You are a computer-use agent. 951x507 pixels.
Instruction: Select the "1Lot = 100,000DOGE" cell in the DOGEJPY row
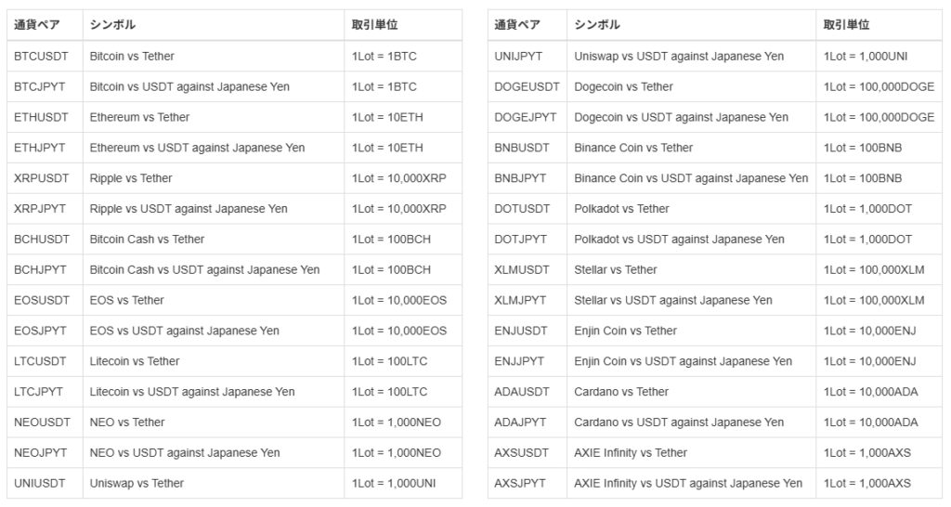[879, 117]
